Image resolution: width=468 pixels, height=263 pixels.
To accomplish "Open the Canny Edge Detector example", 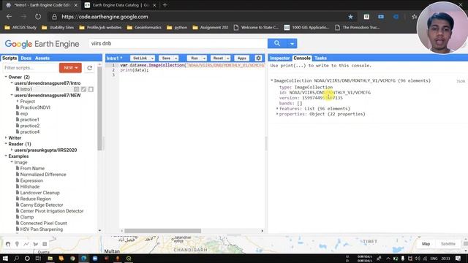I will pos(42,205).
